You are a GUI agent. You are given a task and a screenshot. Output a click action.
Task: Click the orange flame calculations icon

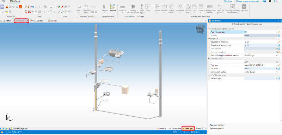pos(20,7)
